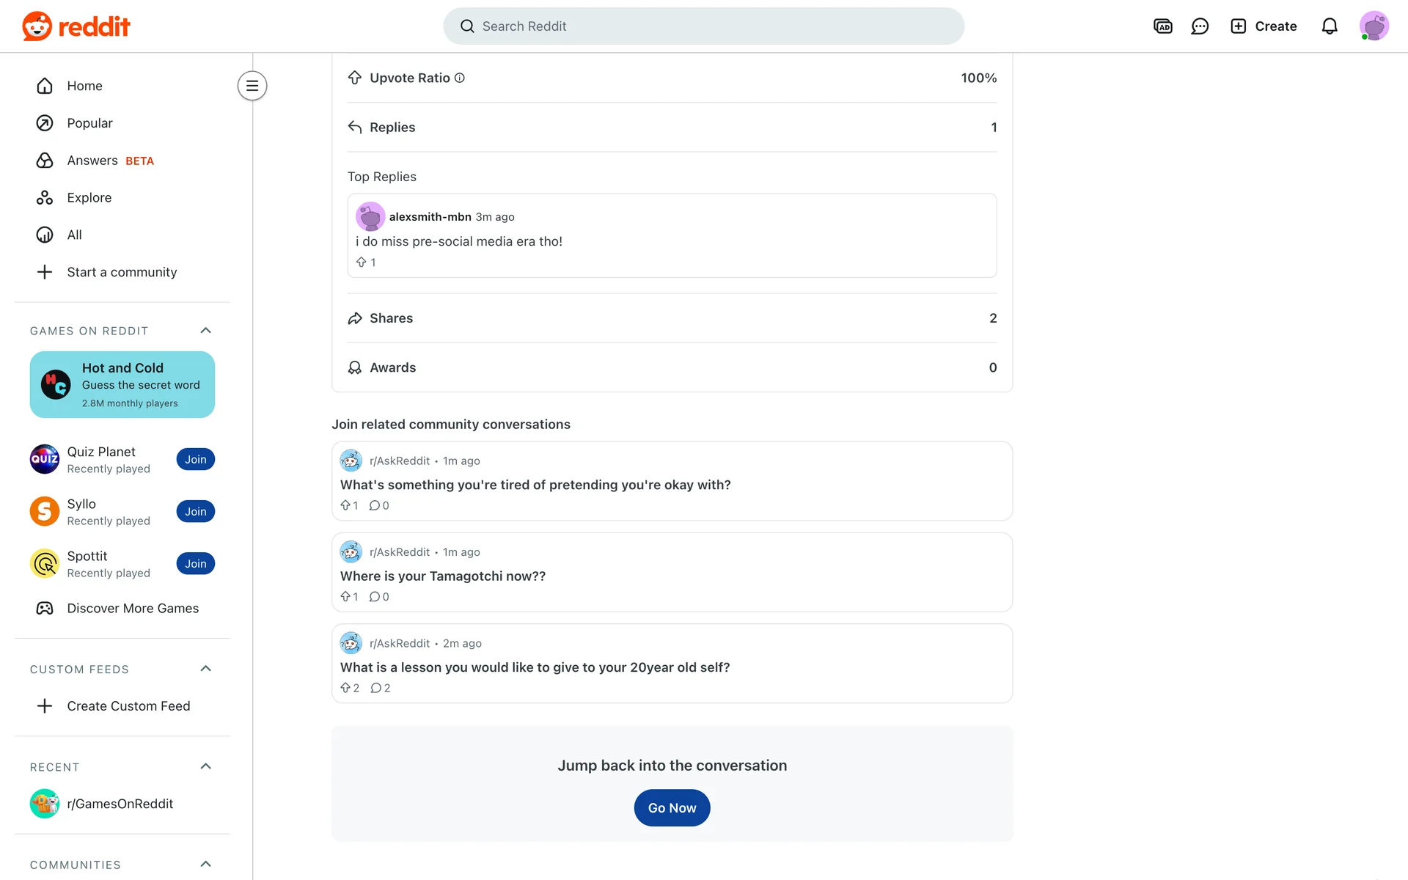Open the Tamagotchi AskReddit post

(x=443, y=576)
